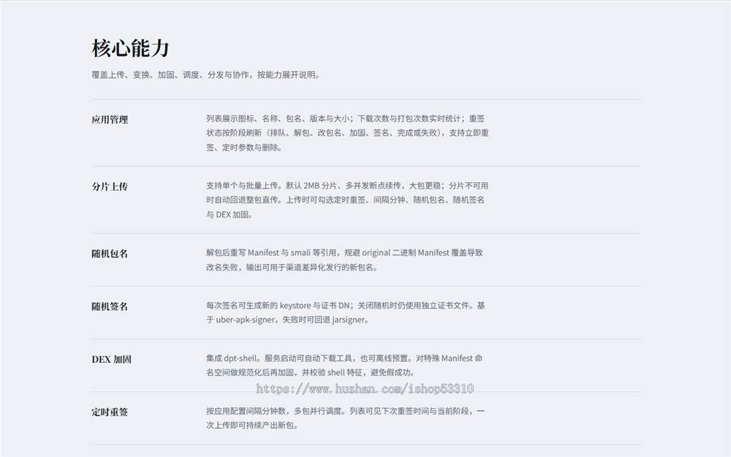
Task: Click the 核心能力 heading
Action: (130, 48)
